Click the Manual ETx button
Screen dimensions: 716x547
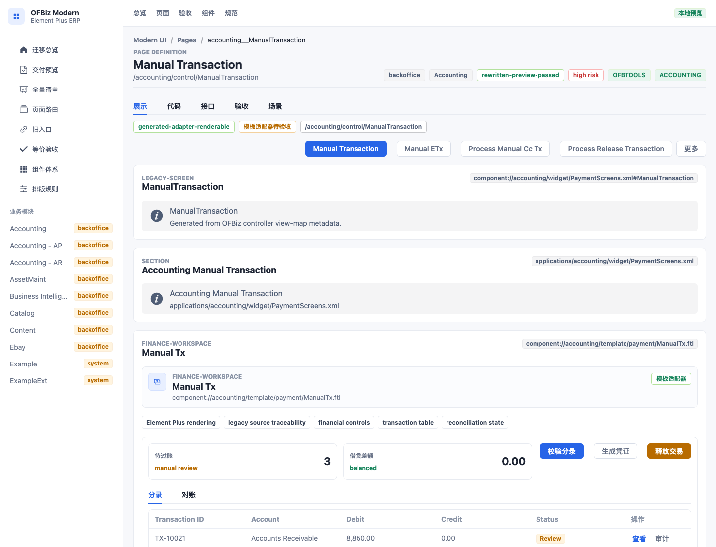424,149
